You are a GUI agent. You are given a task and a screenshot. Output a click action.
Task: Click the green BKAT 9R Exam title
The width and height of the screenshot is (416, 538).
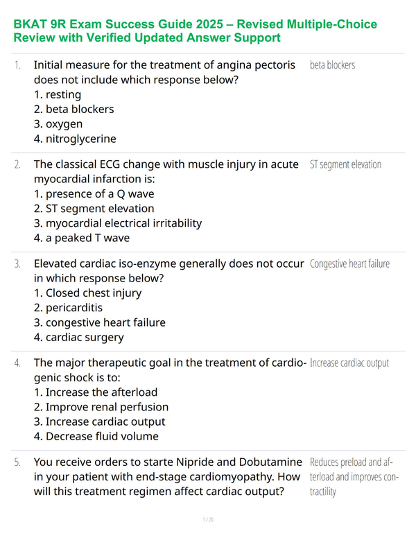click(195, 31)
